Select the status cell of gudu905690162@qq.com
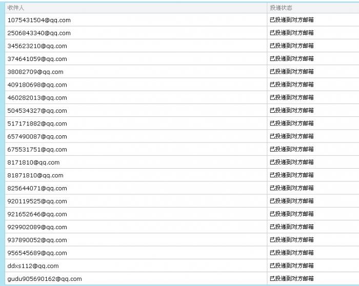Viewport: 359px width, 286px height. (x=292, y=278)
